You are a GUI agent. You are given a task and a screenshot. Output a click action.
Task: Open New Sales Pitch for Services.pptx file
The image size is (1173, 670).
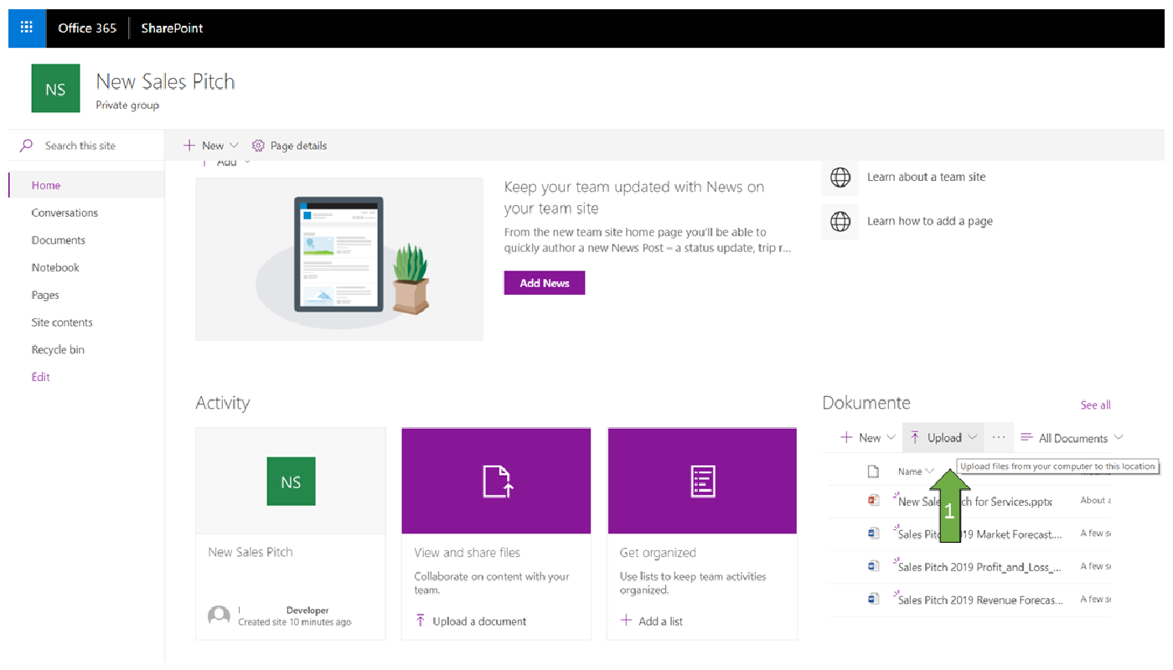tap(975, 502)
